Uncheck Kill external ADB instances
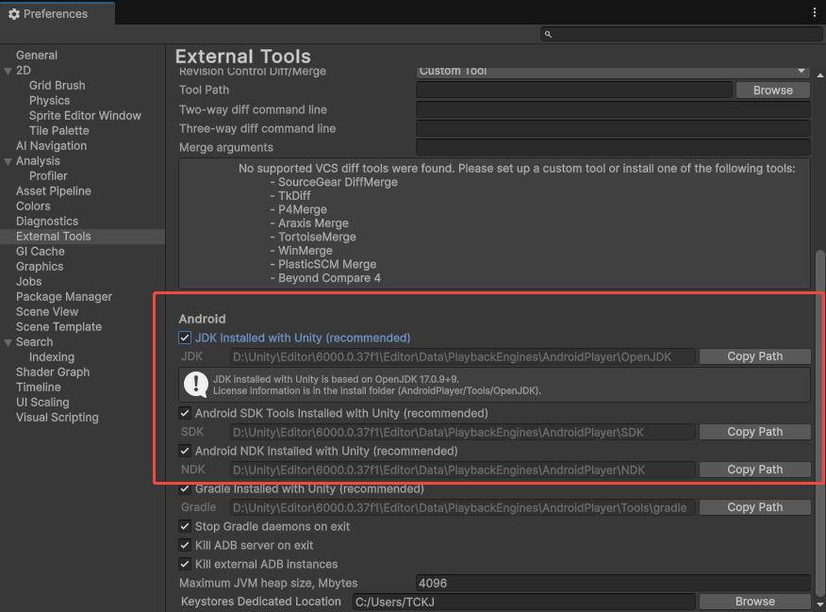 coord(185,564)
